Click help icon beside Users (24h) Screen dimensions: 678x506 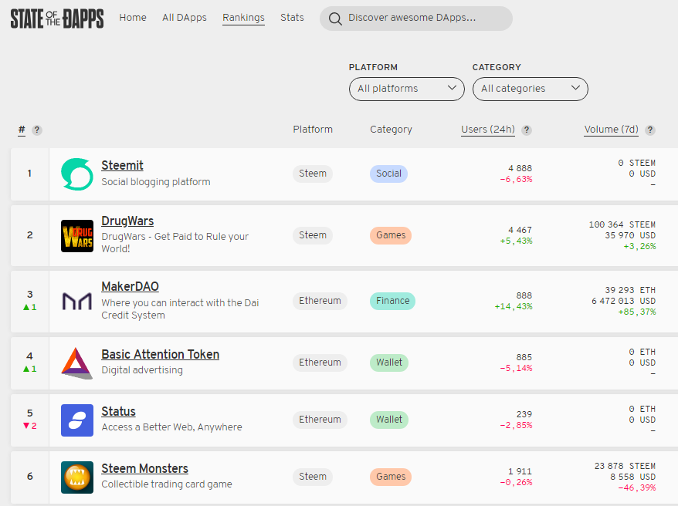point(527,130)
